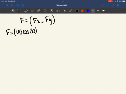This screenshot has width=126, height=94.
Task: Select the Text box tool
Action: tap(64, 11)
